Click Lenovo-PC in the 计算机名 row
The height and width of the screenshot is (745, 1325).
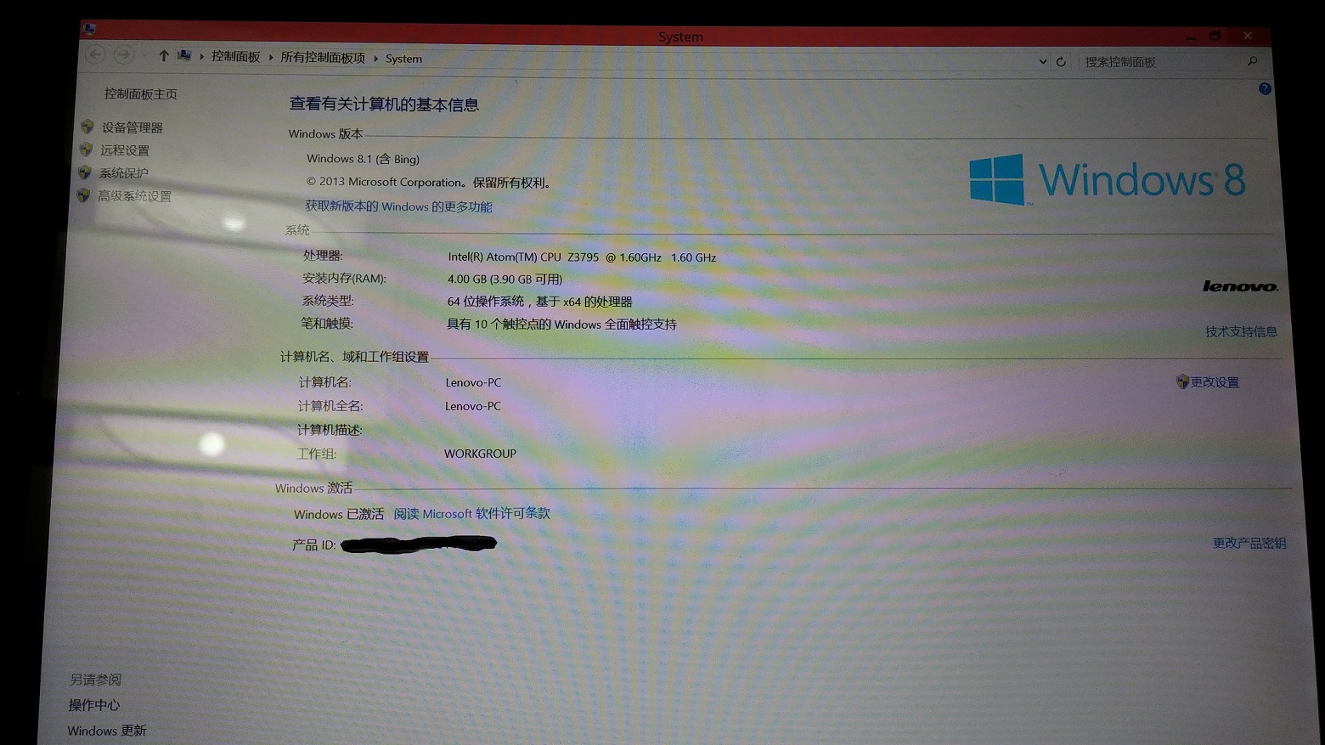(473, 382)
